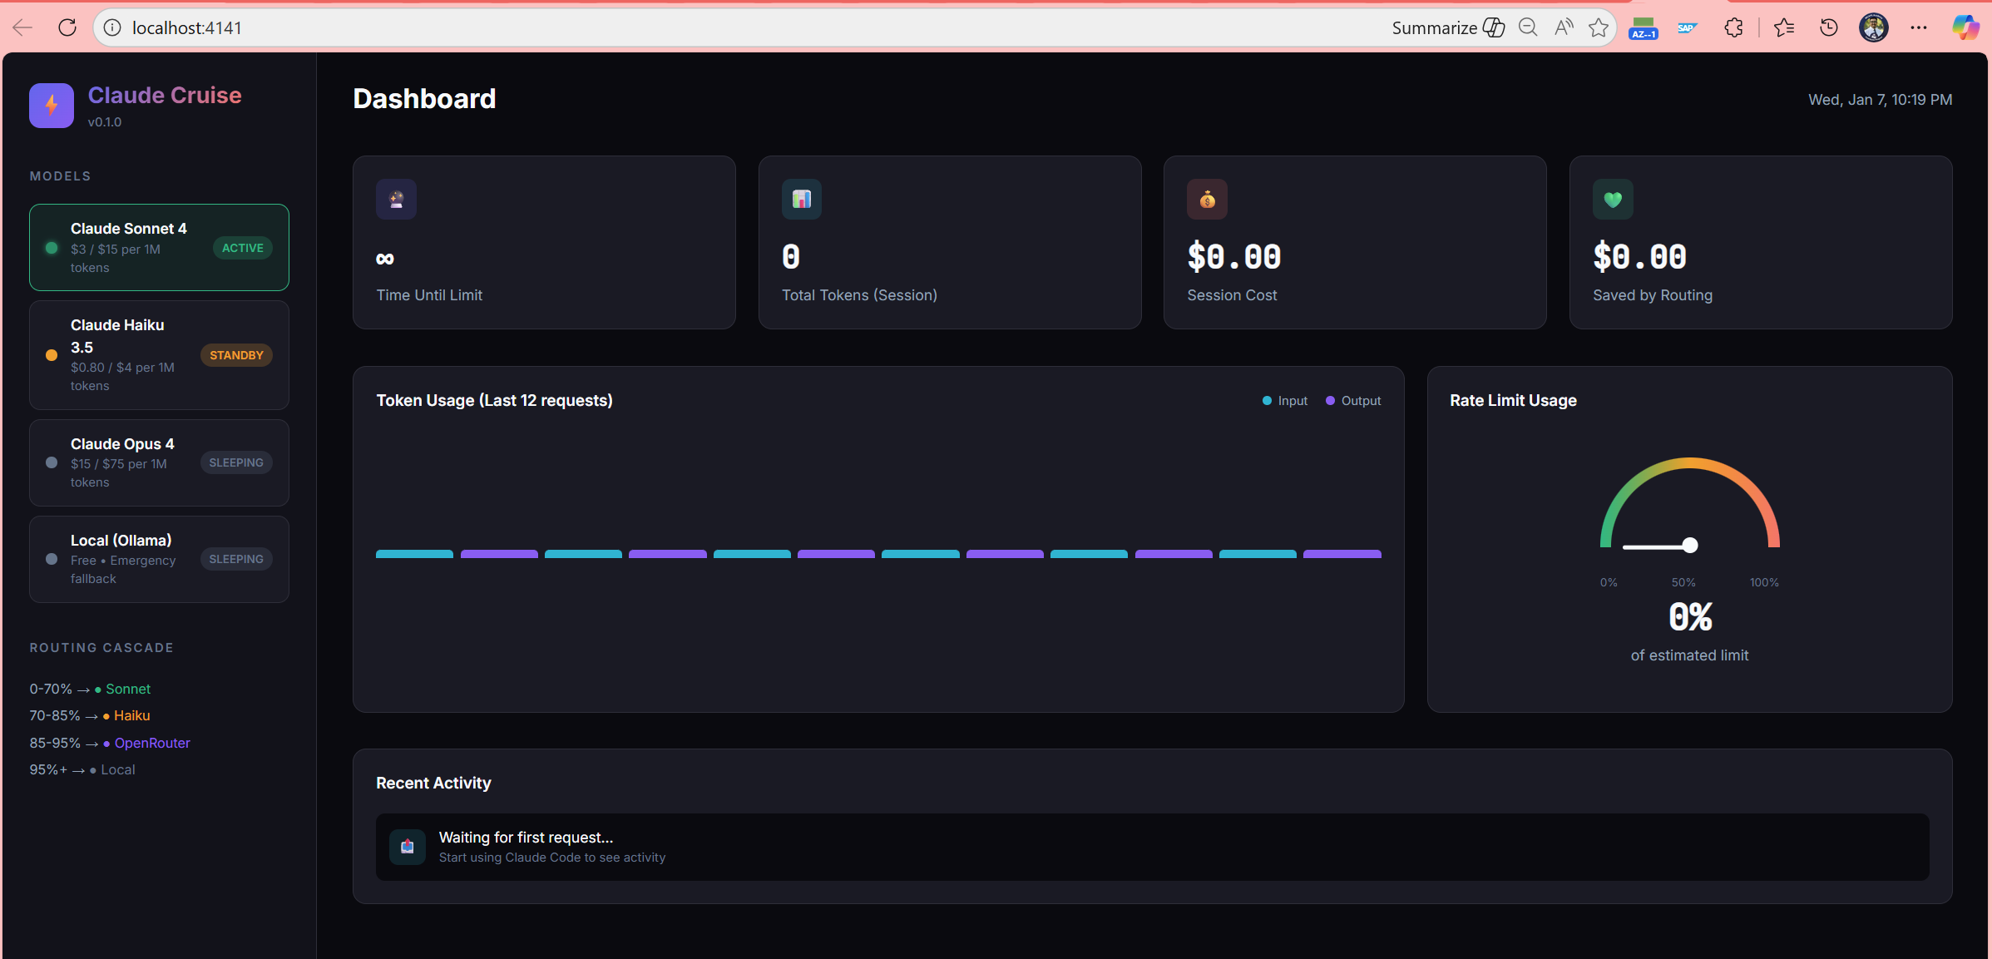Click the Rate Limit Usage heading
Screen dimensions: 1992x959
tap(1513, 401)
